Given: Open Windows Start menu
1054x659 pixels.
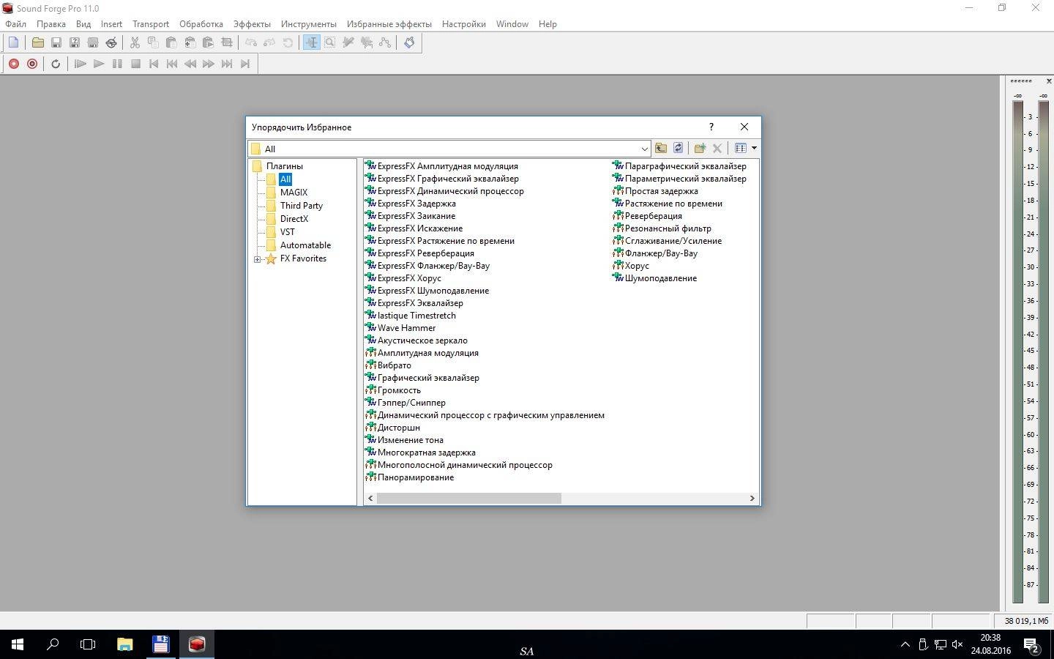Looking at the screenshot, I should (x=18, y=644).
